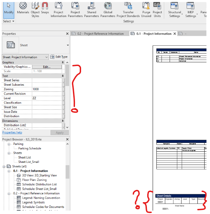Collapse the Parking tree node
This screenshot has height=214, width=210.
point(9,144)
